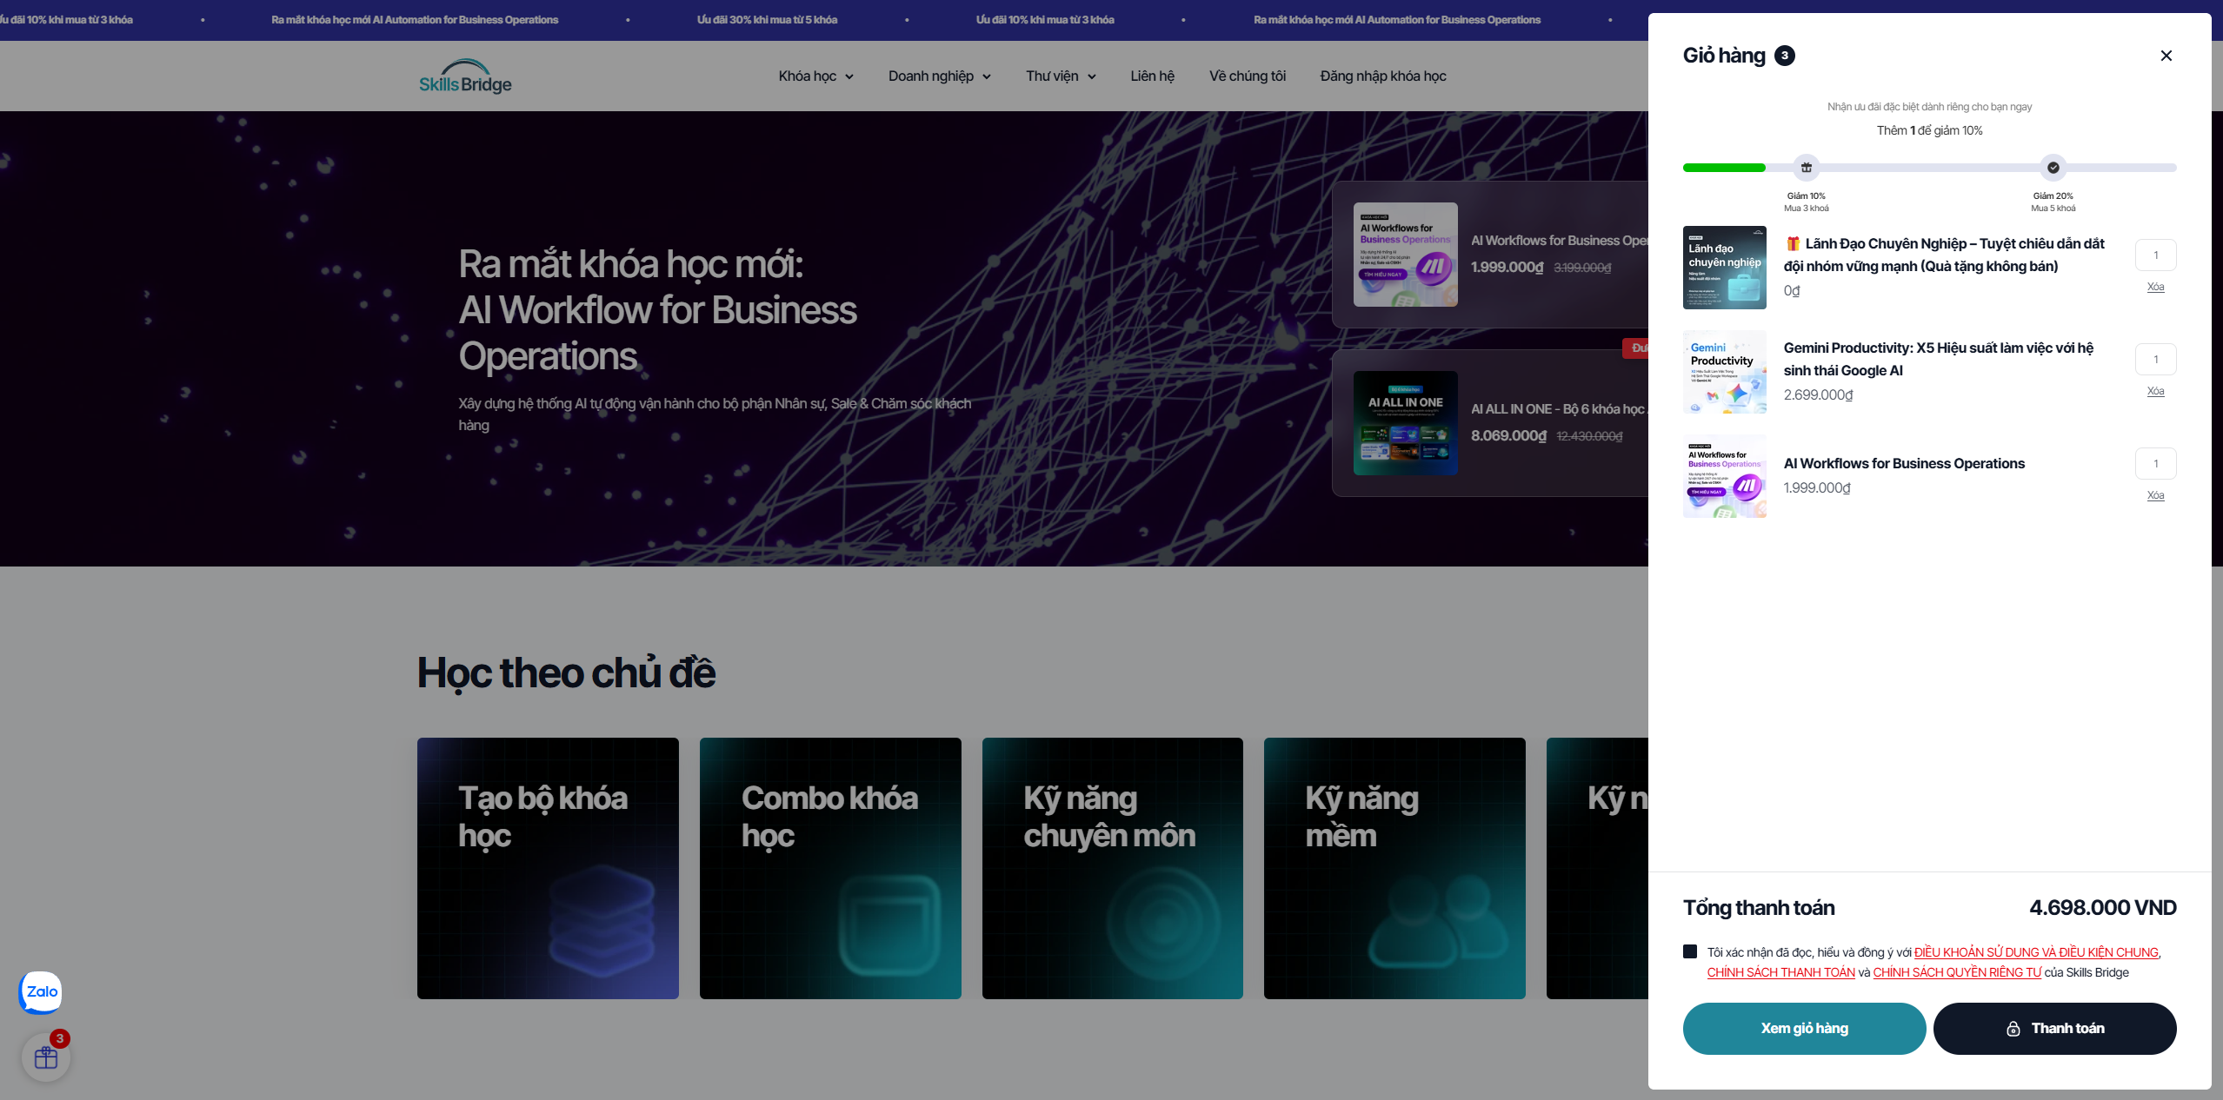Click the Zalo chat icon
This screenshot has height=1100, width=2223.
pos(41,991)
